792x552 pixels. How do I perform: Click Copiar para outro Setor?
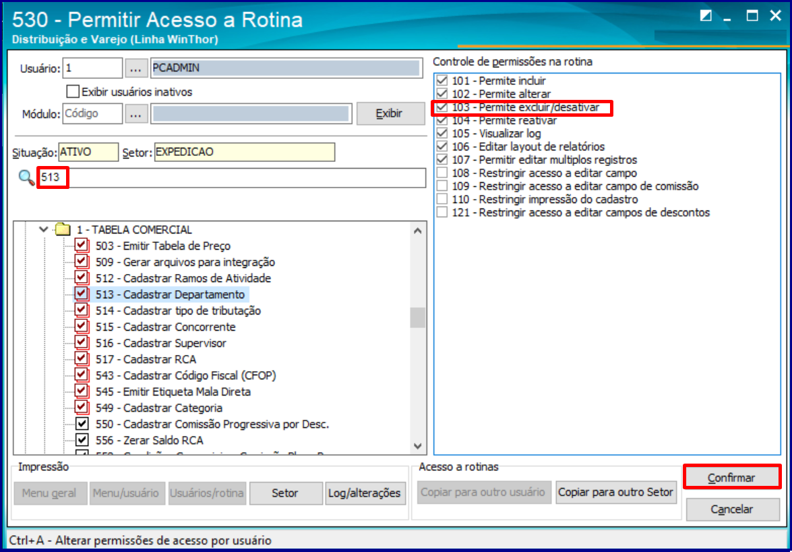616,493
